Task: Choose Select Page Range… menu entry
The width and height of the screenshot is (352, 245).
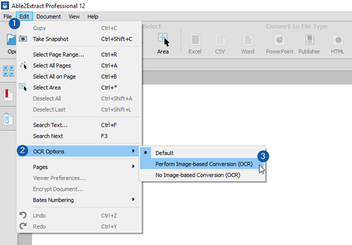Action: [79, 55]
